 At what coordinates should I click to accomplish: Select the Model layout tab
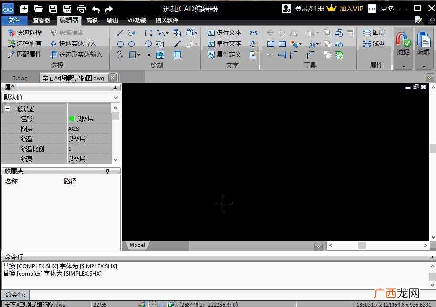[137, 245]
